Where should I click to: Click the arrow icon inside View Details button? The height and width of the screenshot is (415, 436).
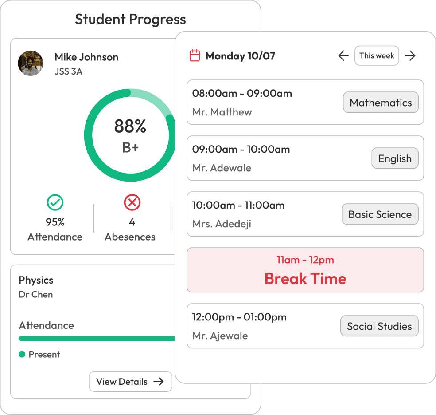click(160, 382)
